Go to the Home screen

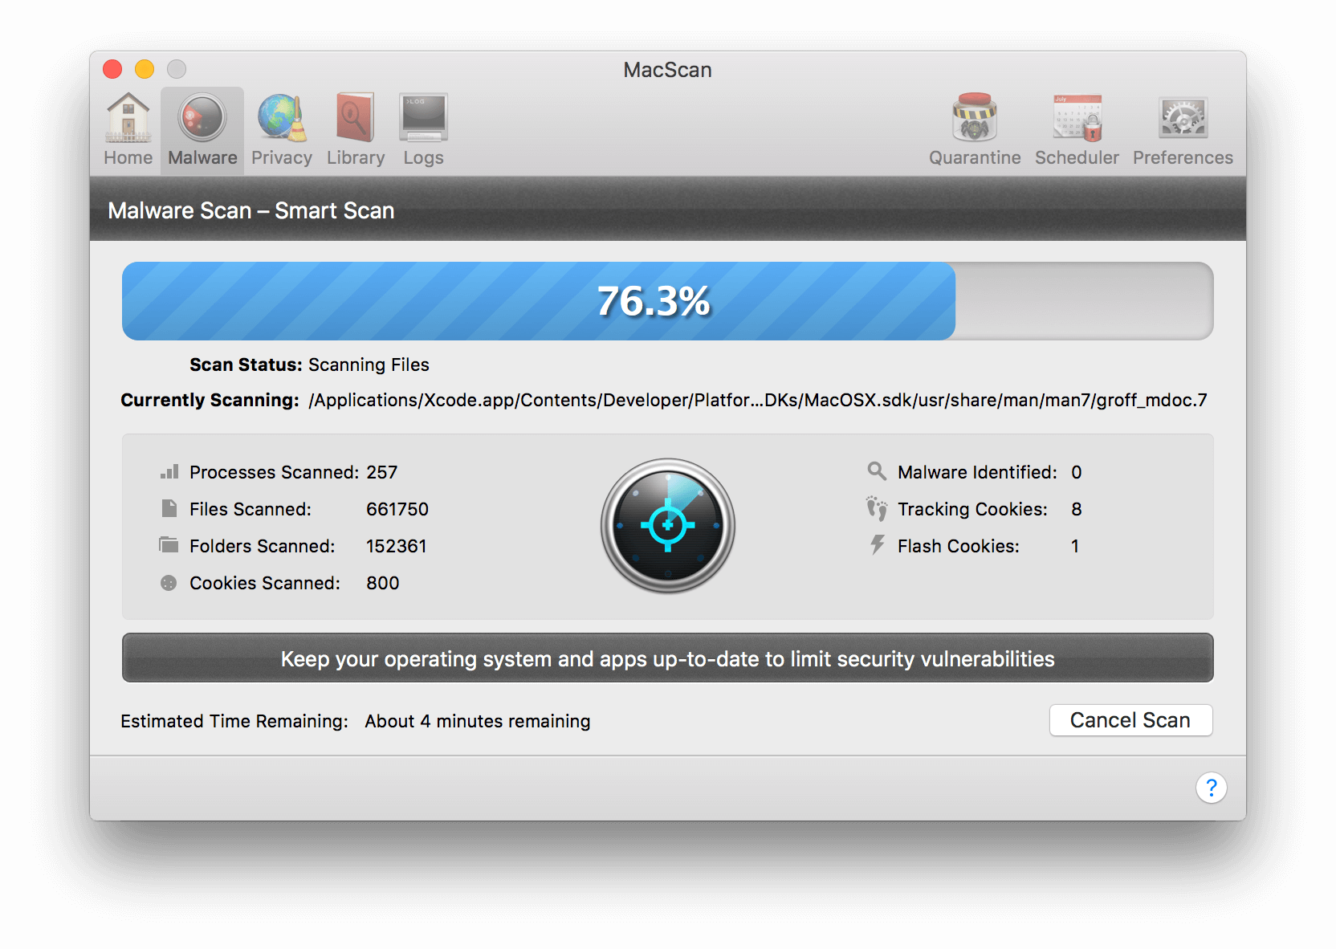point(128,128)
